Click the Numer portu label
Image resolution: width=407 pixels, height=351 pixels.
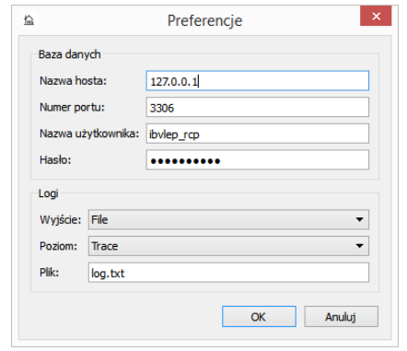[72, 108]
